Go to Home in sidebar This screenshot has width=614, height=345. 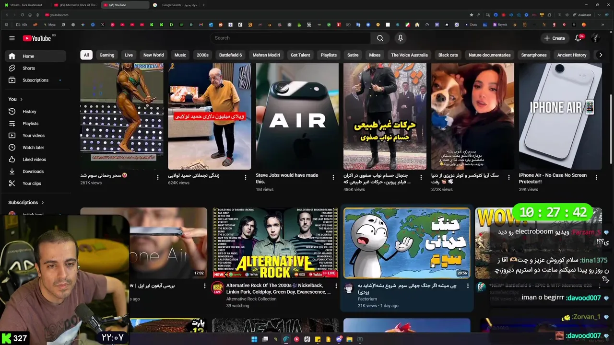[x=35, y=56]
